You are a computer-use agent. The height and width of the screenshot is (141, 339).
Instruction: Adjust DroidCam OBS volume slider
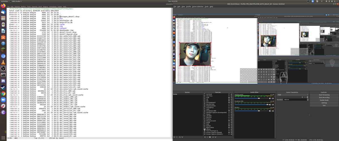coord(251,104)
